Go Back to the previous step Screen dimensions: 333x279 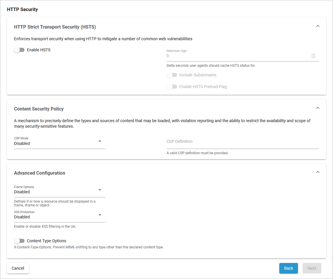point(288,268)
